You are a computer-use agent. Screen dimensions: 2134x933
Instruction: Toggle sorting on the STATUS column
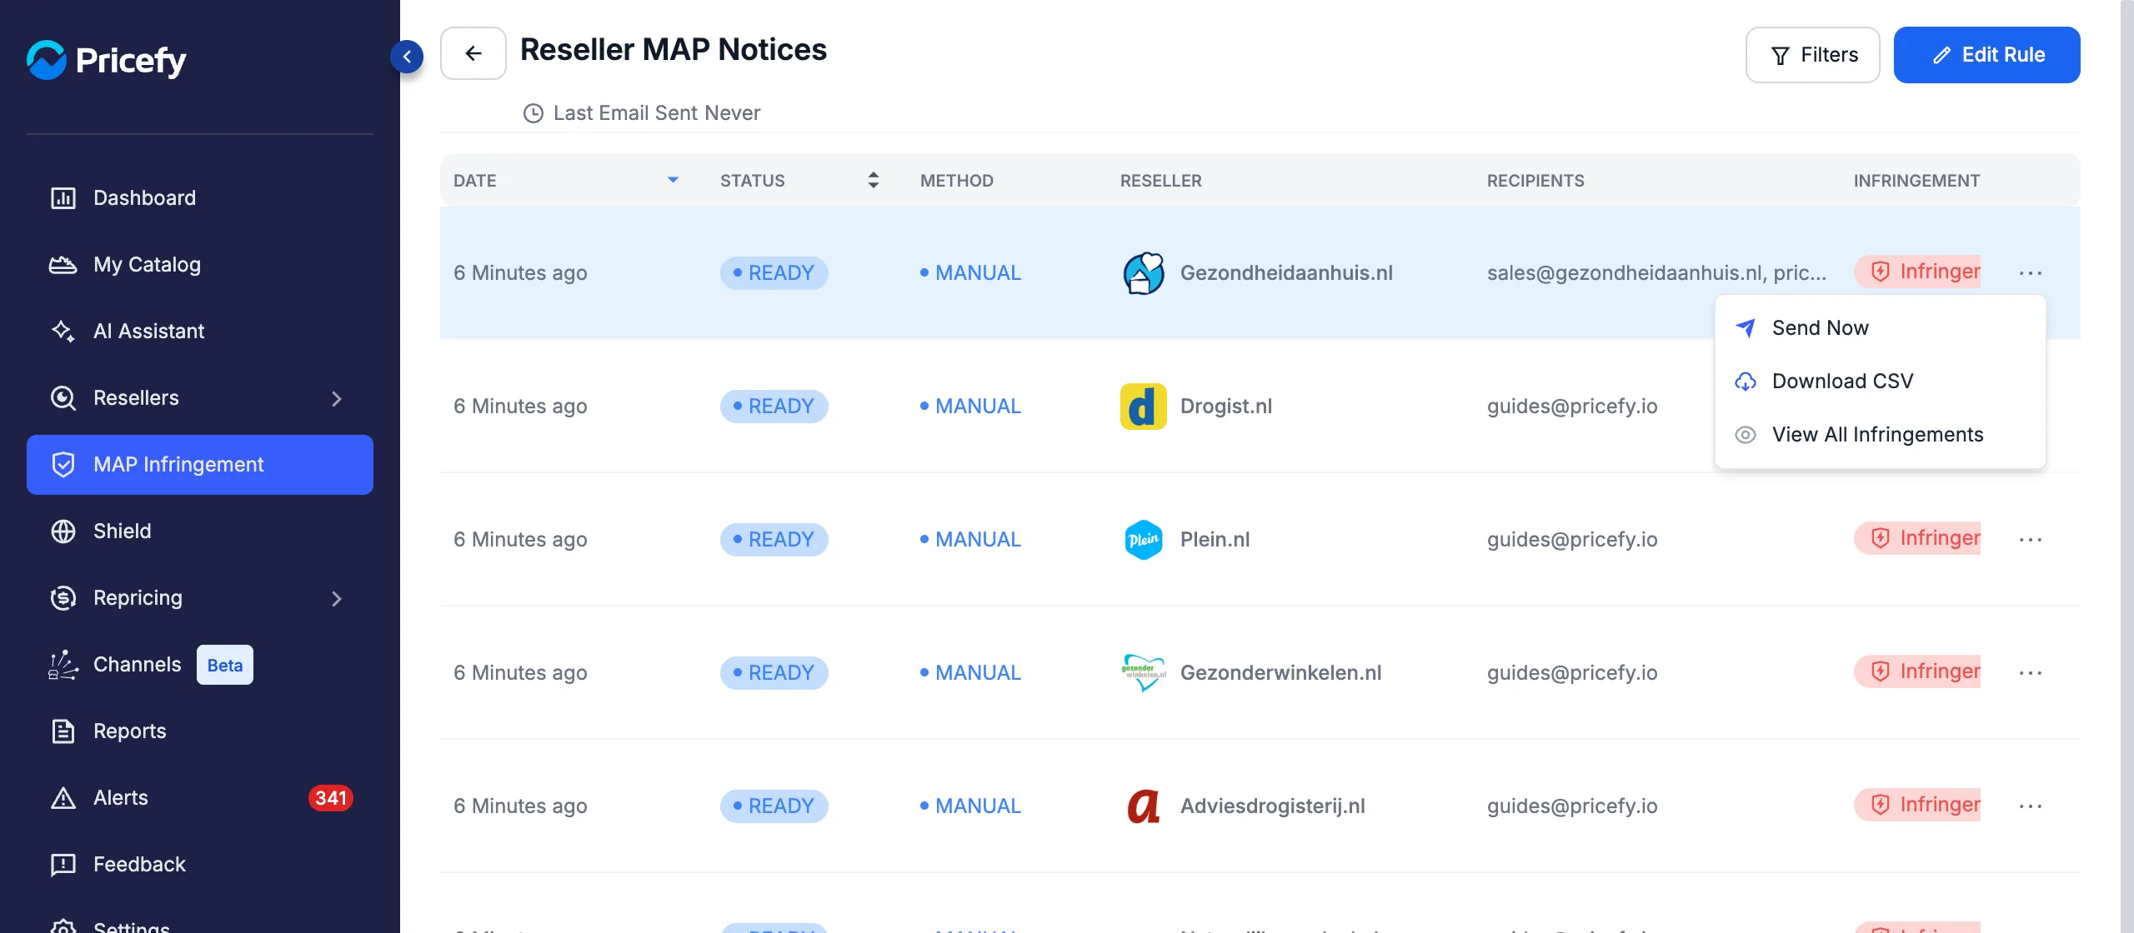[x=874, y=180]
